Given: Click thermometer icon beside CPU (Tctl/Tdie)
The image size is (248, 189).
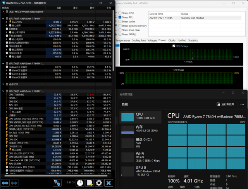Looking at the screenshot, I should pos(7,95).
